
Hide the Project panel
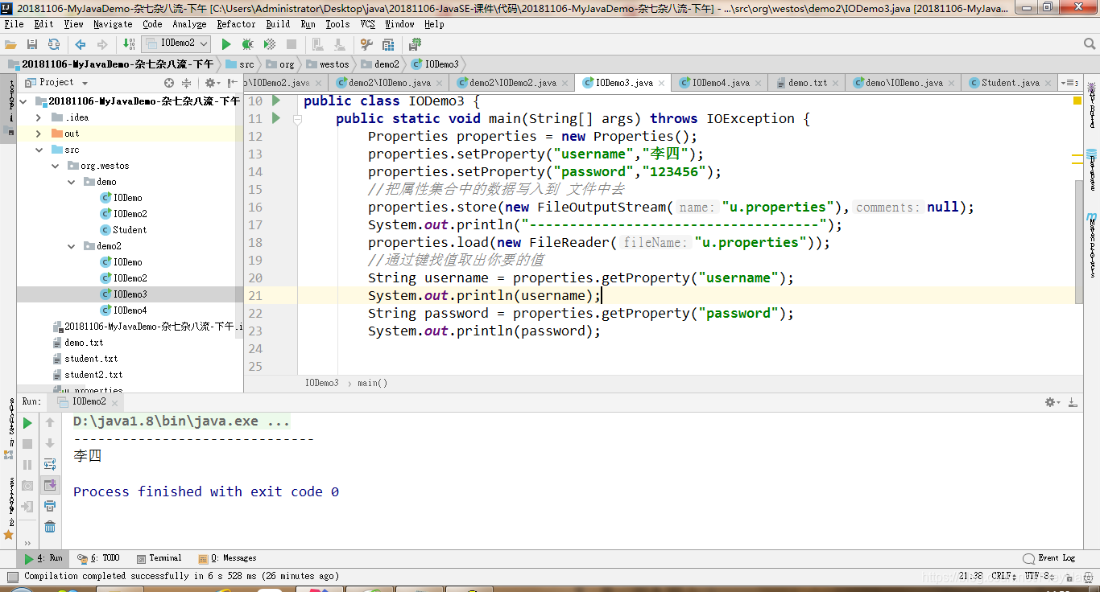click(x=233, y=83)
